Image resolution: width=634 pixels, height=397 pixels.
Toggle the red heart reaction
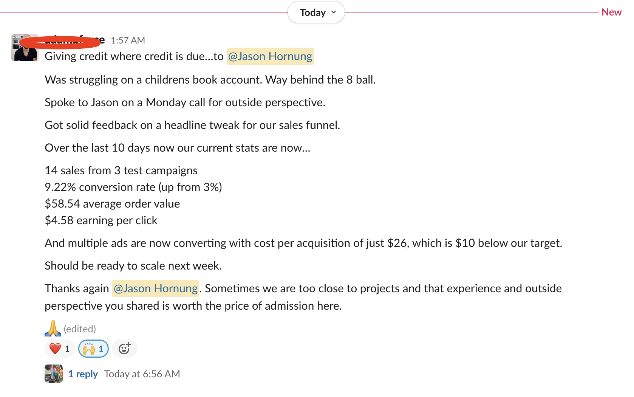coord(60,349)
